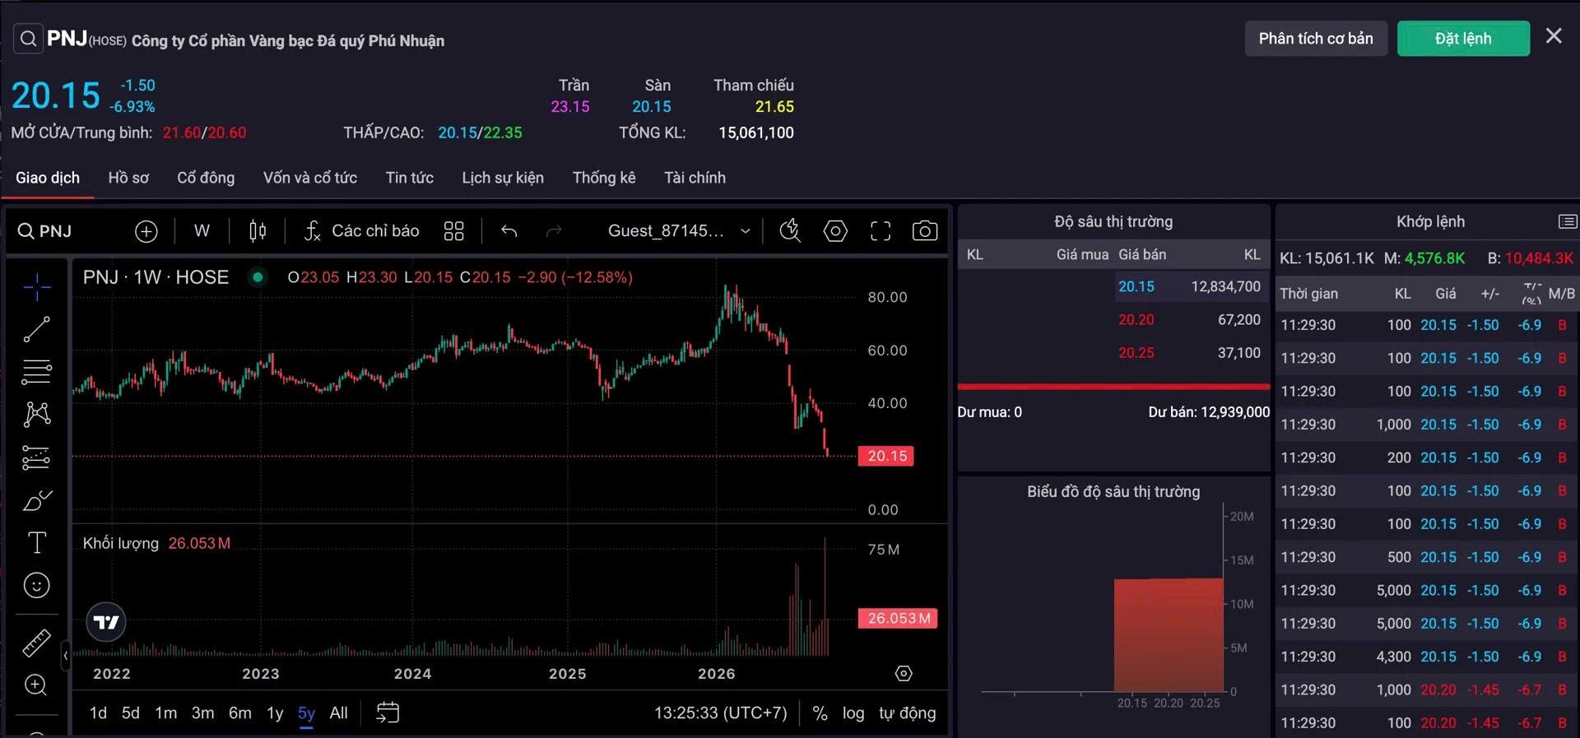Image resolution: width=1580 pixels, height=738 pixels.
Task: Add a symbol to compare with the plus icon
Action: 146,232
